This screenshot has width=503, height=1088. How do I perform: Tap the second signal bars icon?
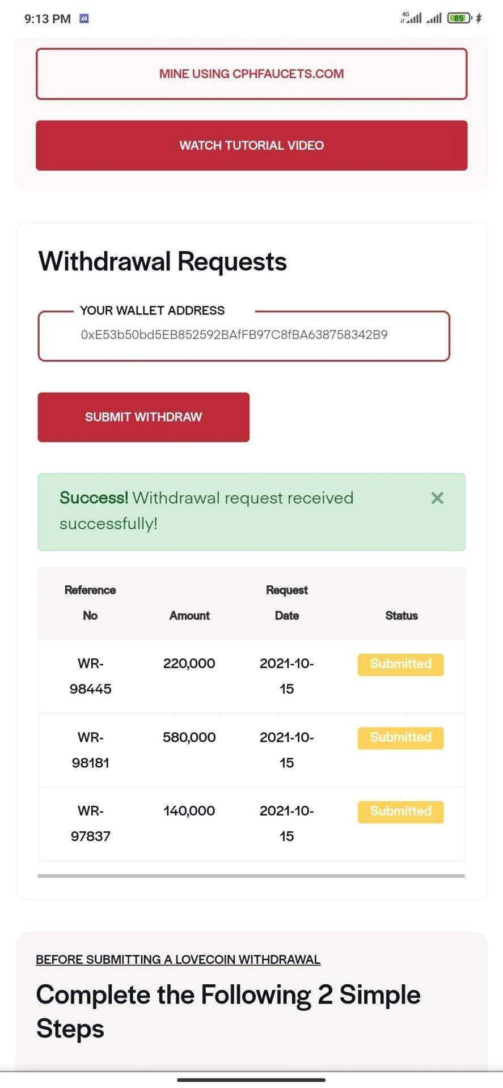pos(434,19)
